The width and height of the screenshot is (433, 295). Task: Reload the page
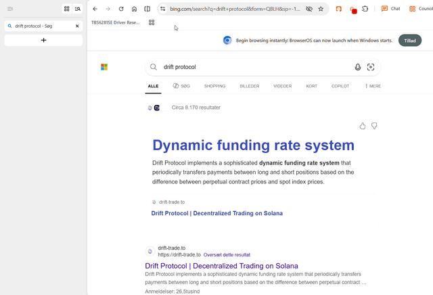(x=121, y=9)
